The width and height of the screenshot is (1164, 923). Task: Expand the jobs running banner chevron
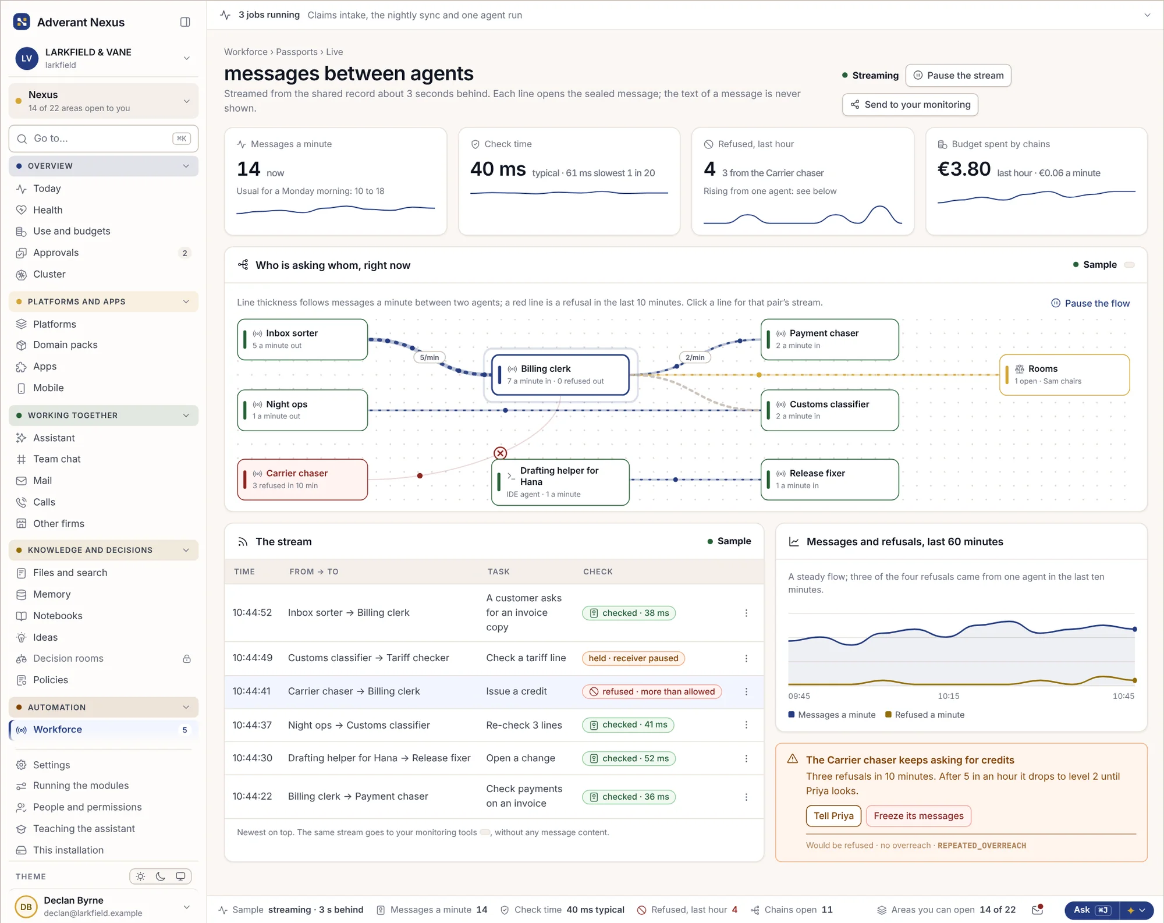click(1147, 15)
